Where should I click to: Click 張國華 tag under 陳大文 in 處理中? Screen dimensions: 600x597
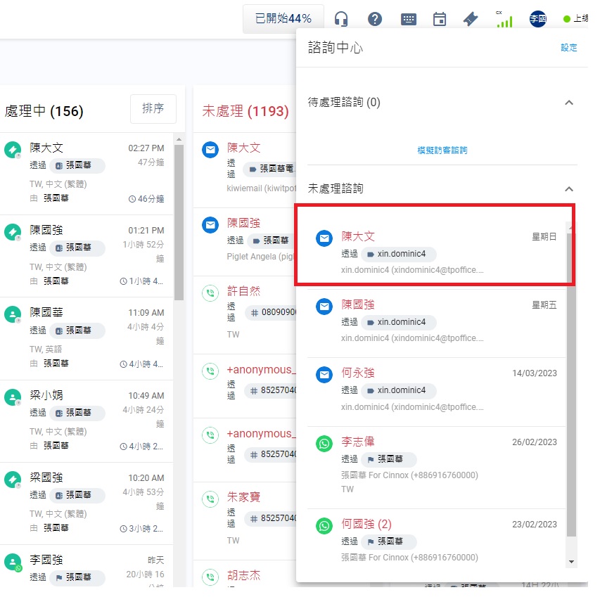click(x=77, y=165)
